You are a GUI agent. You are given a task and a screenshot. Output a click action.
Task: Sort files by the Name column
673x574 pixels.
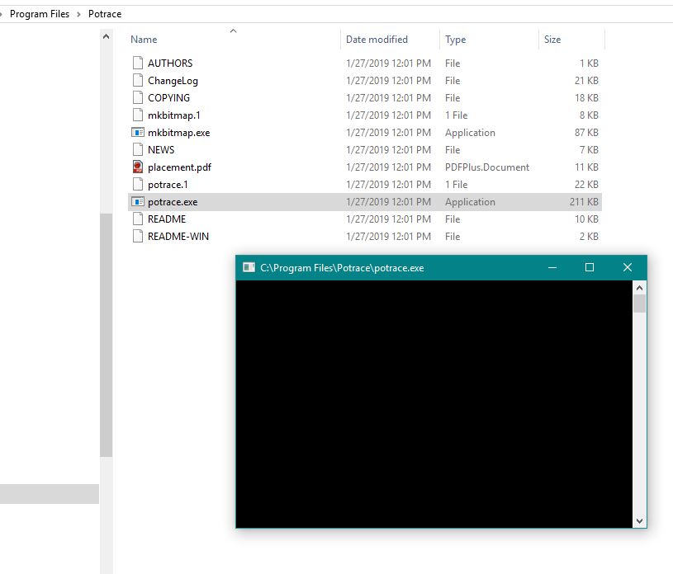(x=144, y=40)
